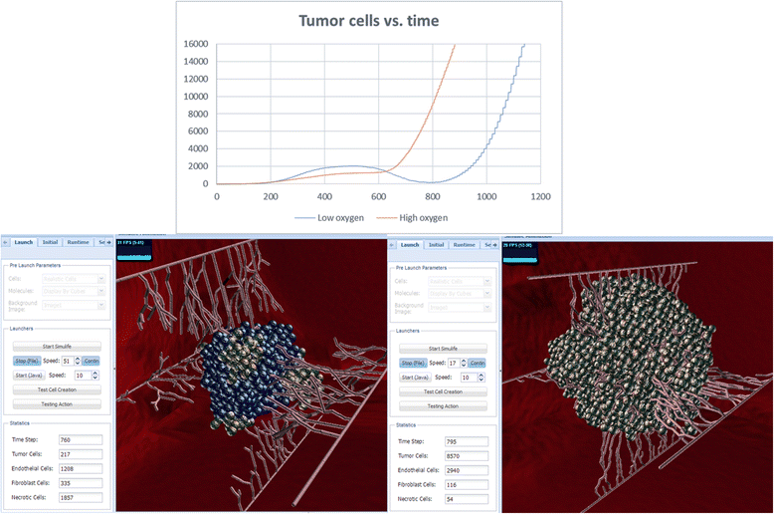Viewport: 774px width, 514px height.
Task: Switch to Runtime tab in the Time Step 795 panel
Action: coord(464,244)
